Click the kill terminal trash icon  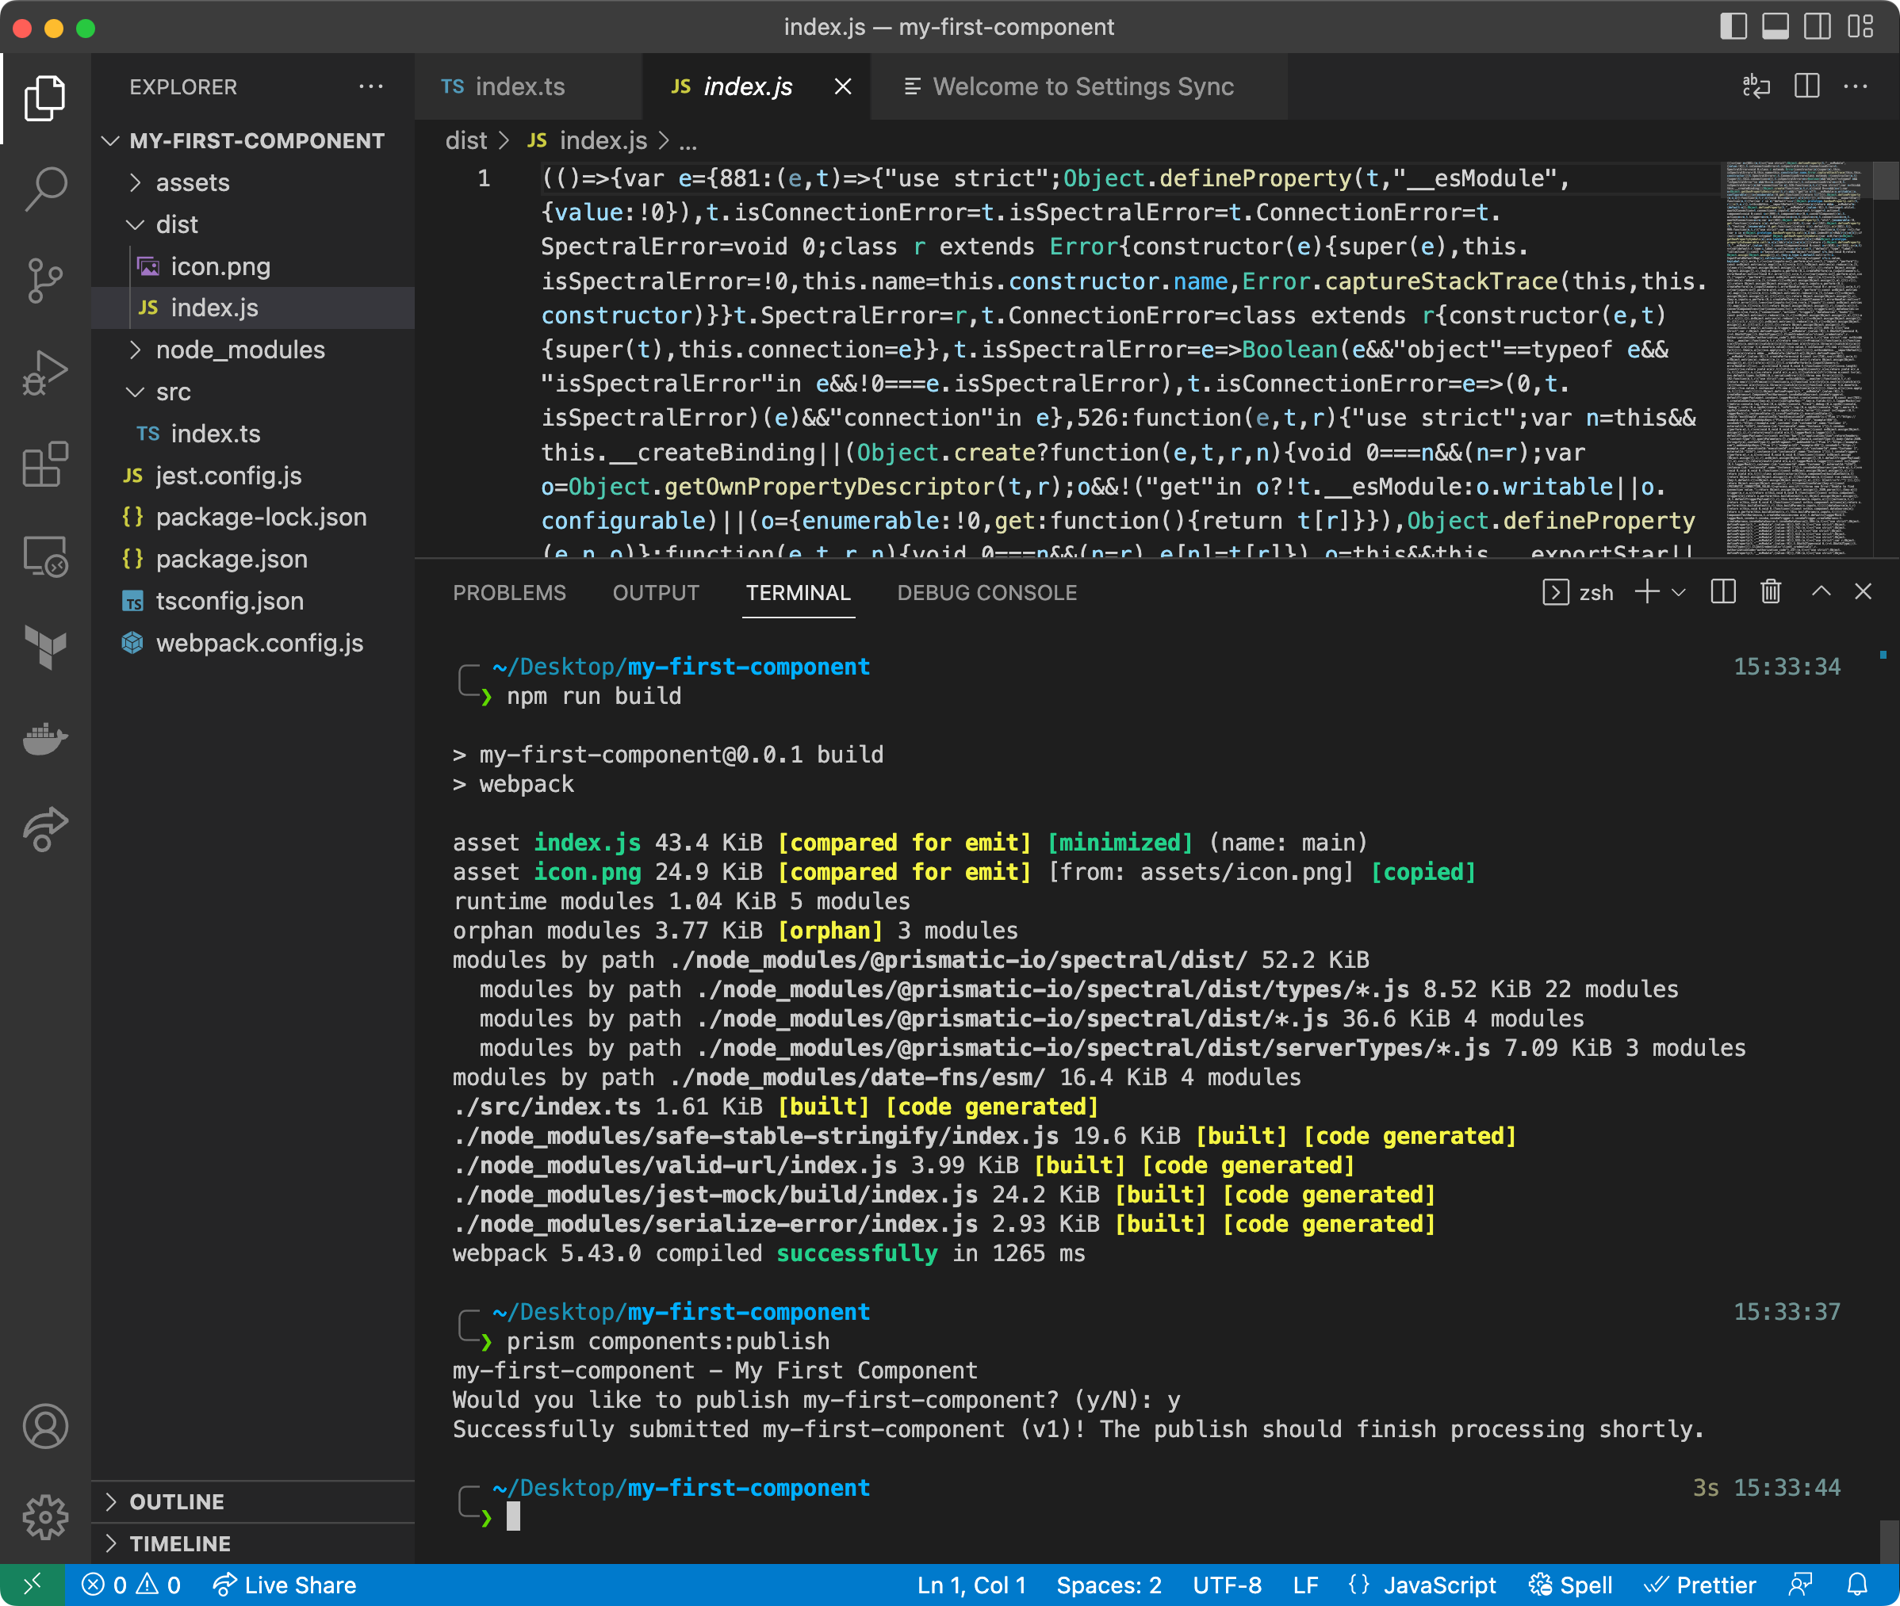pos(1771,593)
